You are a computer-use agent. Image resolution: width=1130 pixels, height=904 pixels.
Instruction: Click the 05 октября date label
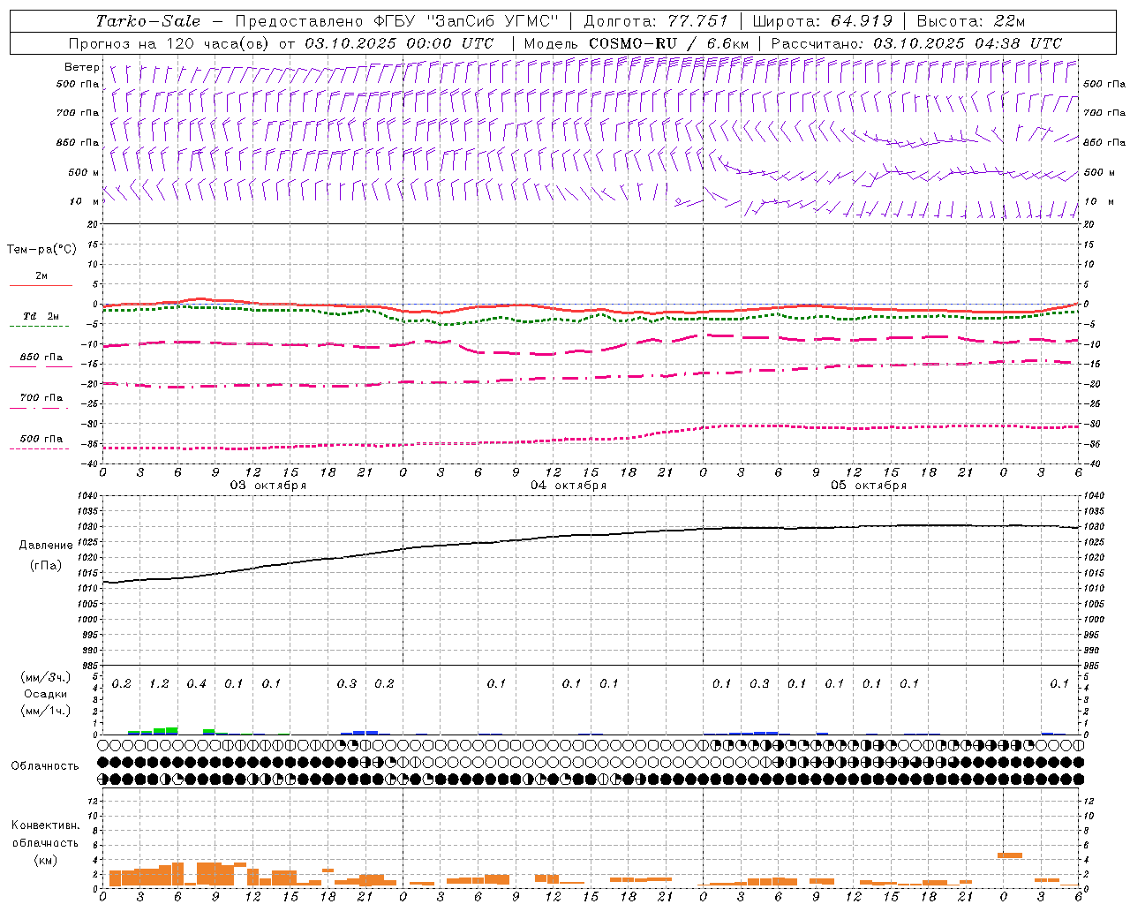click(x=869, y=486)
